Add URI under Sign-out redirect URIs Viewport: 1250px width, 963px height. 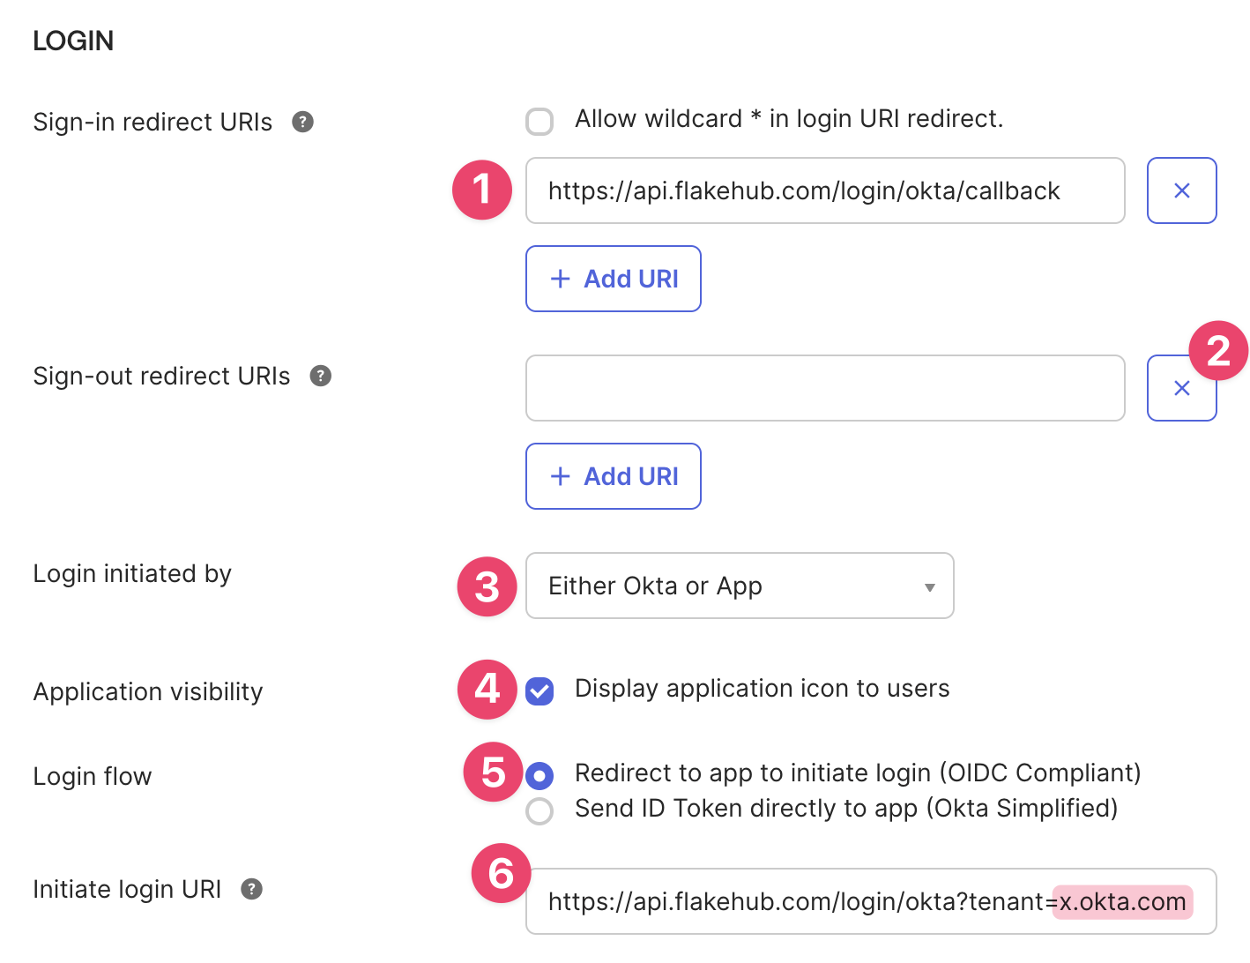coord(614,476)
